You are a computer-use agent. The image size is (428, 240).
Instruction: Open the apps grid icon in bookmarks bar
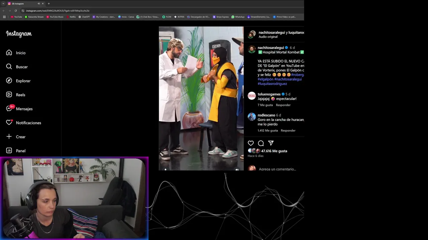4,17
